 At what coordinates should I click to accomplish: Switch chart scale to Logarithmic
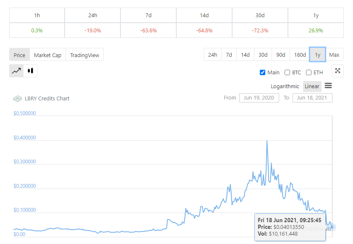click(285, 86)
